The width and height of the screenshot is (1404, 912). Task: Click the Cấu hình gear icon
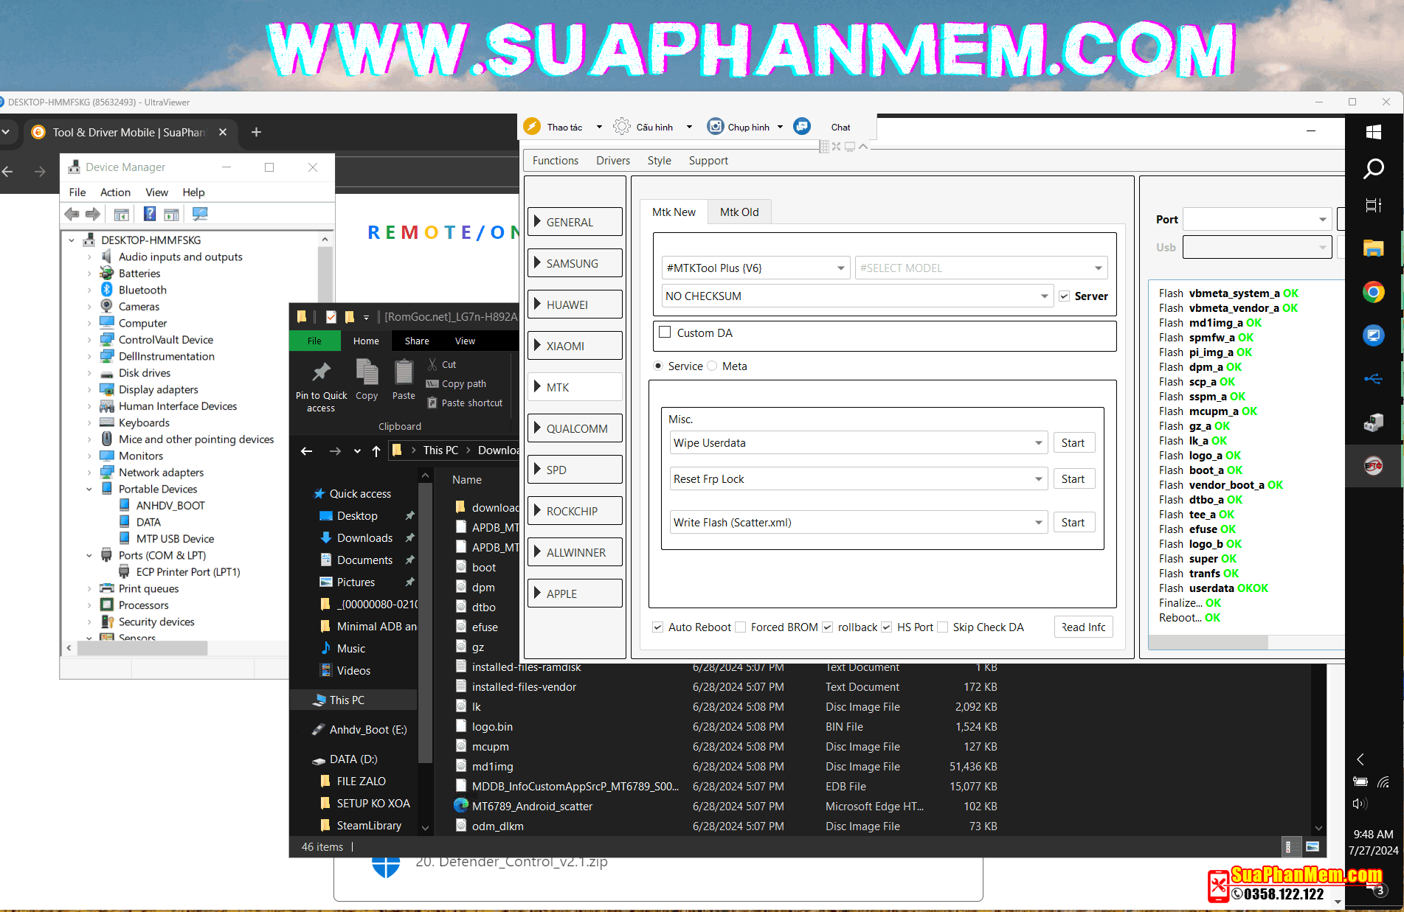[x=622, y=127]
